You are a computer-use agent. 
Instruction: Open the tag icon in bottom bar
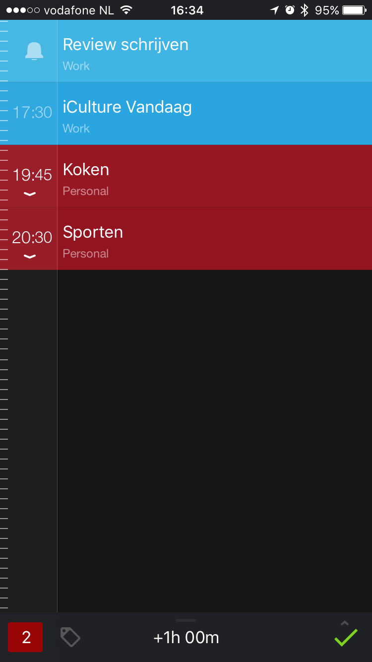70,637
